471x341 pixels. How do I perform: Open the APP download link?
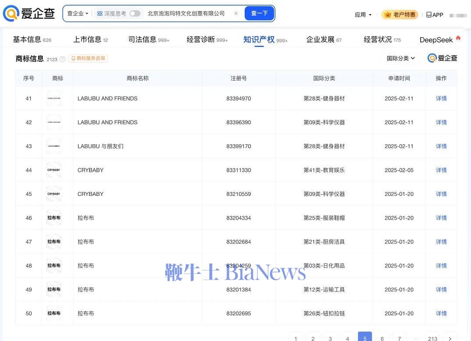[x=435, y=15]
